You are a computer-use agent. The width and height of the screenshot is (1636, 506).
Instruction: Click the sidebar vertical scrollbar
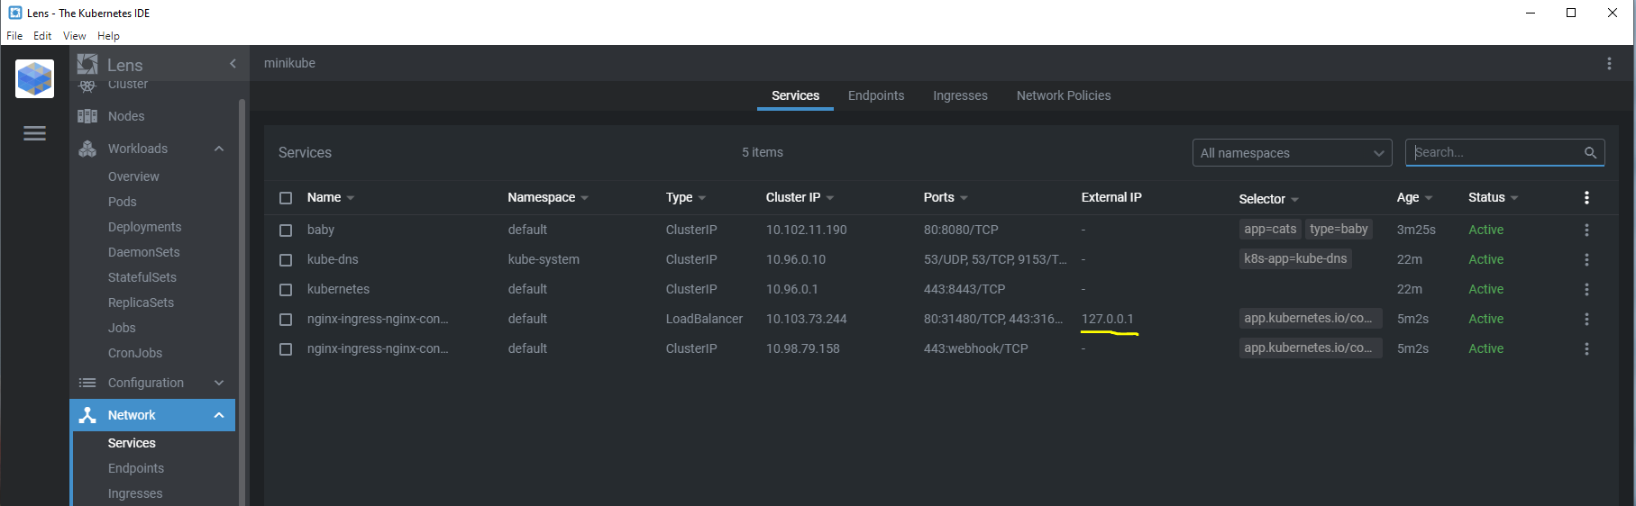tap(242, 302)
